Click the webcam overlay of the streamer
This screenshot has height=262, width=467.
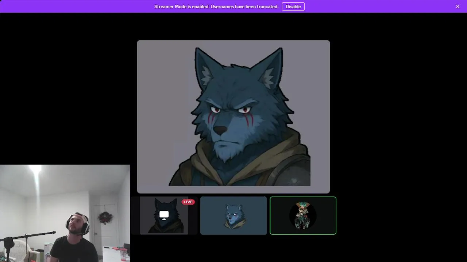[x=65, y=213]
